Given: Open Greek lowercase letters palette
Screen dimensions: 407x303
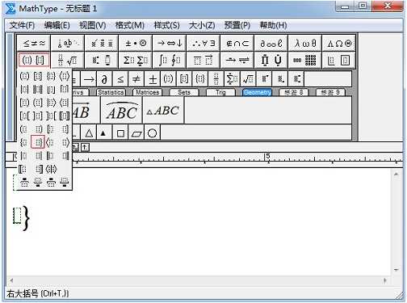Looking at the screenshot, I should (x=305, y=43).
